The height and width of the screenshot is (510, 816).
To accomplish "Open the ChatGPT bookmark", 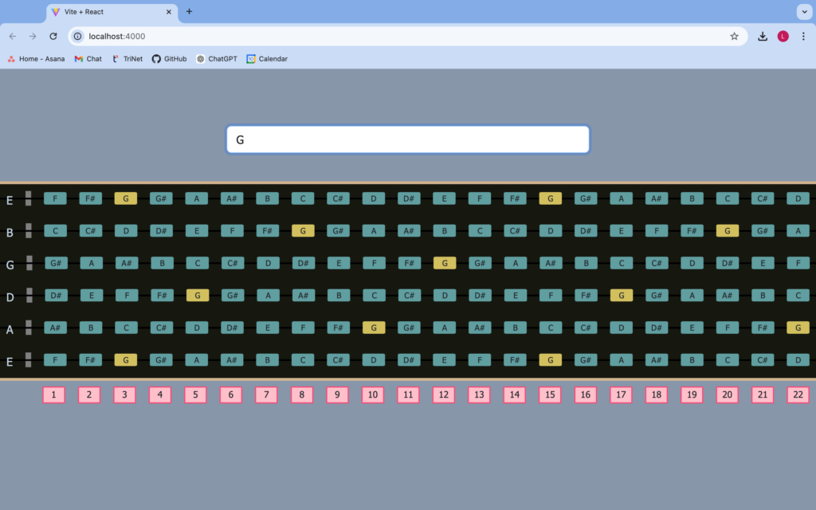I will [x=217, y=59].
